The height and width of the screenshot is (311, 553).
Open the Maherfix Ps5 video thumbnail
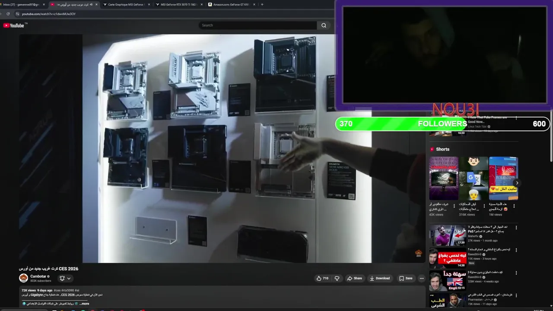coord(447,235)
